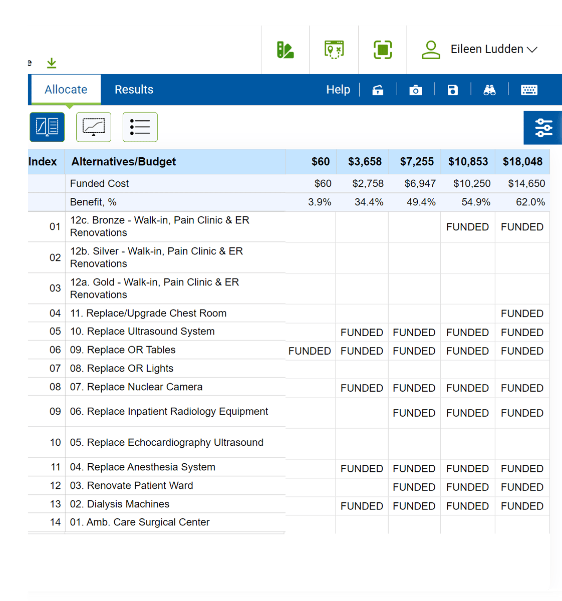This screenshot has width=562, height=601.
Task: Select the $60 budget column header
Action: [321, 162]
